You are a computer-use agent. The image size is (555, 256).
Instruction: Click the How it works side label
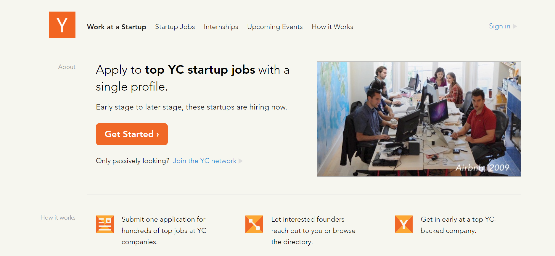(x=58, y=218)
